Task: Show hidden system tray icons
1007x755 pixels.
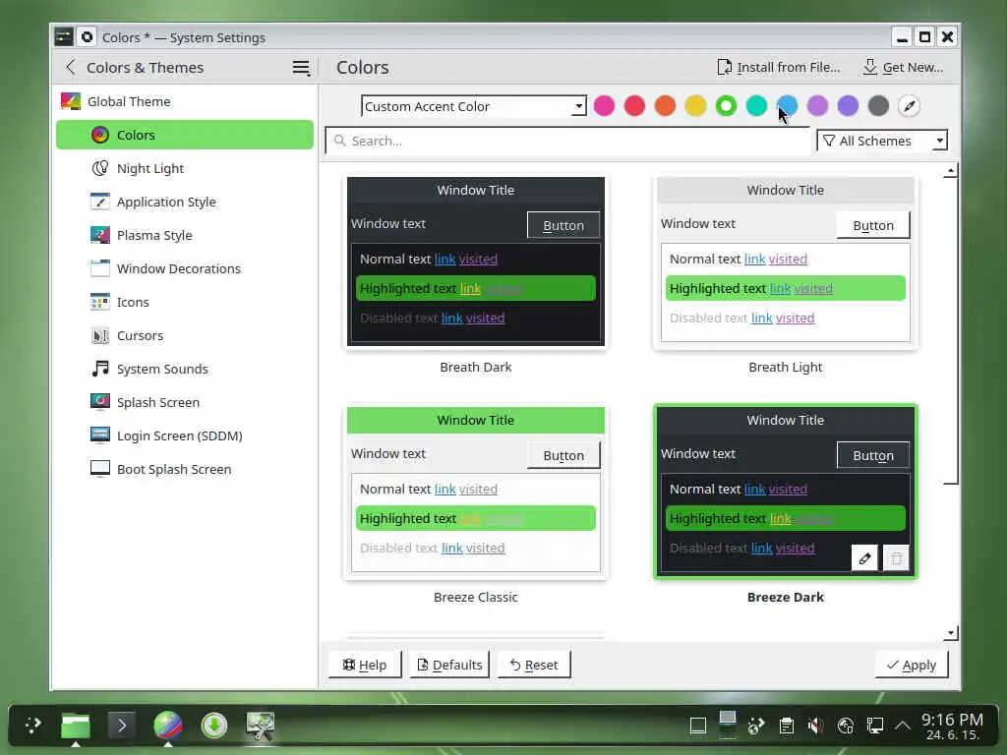Action: click(x=903, y=726)
